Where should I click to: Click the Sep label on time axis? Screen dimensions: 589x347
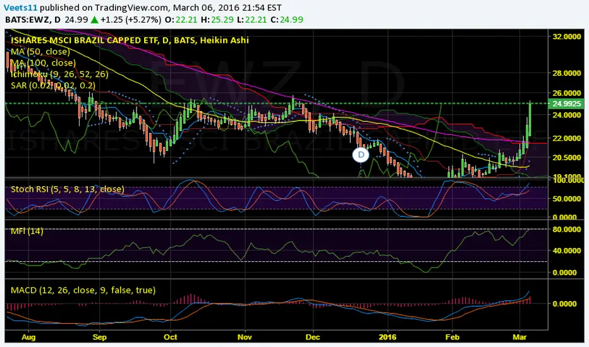coord(100,337)
